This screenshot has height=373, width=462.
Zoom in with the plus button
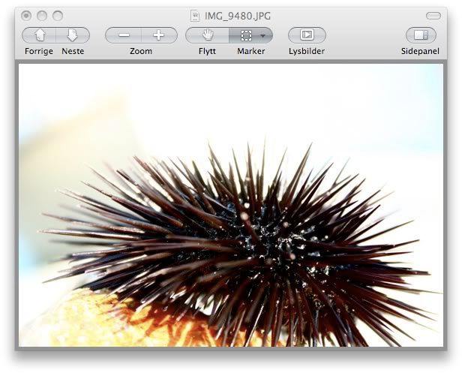click(x=160, y=35)
